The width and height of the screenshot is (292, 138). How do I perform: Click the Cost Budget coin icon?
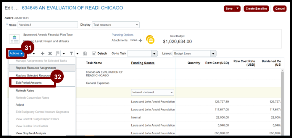click(x=150, y=39)
